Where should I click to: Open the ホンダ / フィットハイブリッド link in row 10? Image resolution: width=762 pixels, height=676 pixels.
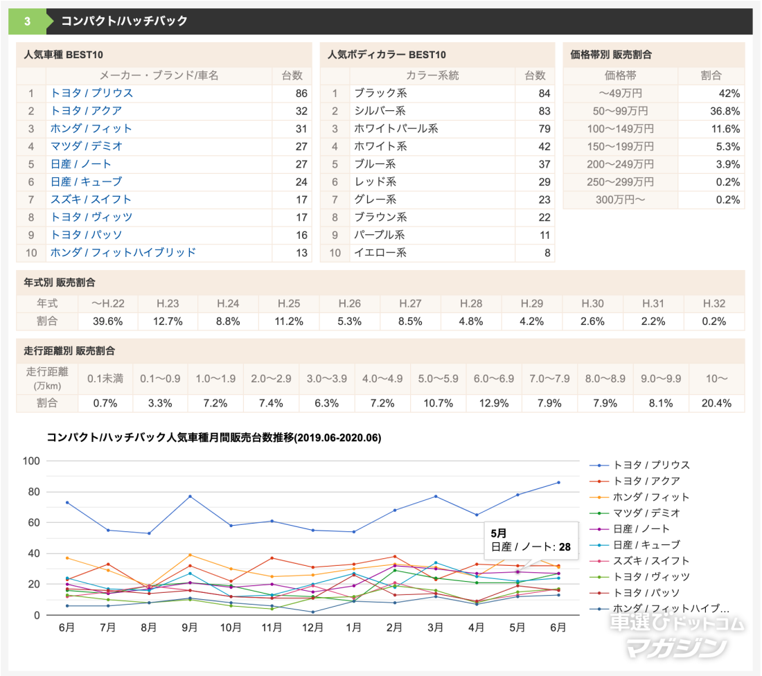point(123,253)
